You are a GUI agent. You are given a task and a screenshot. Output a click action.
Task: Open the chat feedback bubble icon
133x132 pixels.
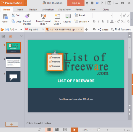click(x=97, y=3)
